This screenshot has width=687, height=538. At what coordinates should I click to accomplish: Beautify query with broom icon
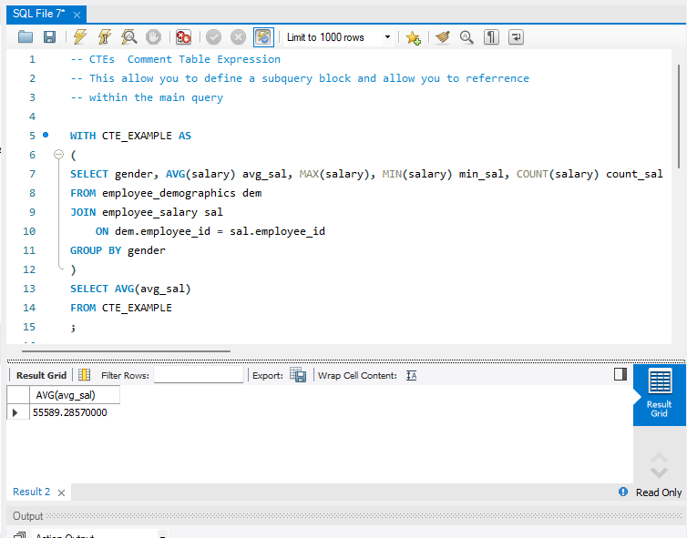(x=443, y=37)
